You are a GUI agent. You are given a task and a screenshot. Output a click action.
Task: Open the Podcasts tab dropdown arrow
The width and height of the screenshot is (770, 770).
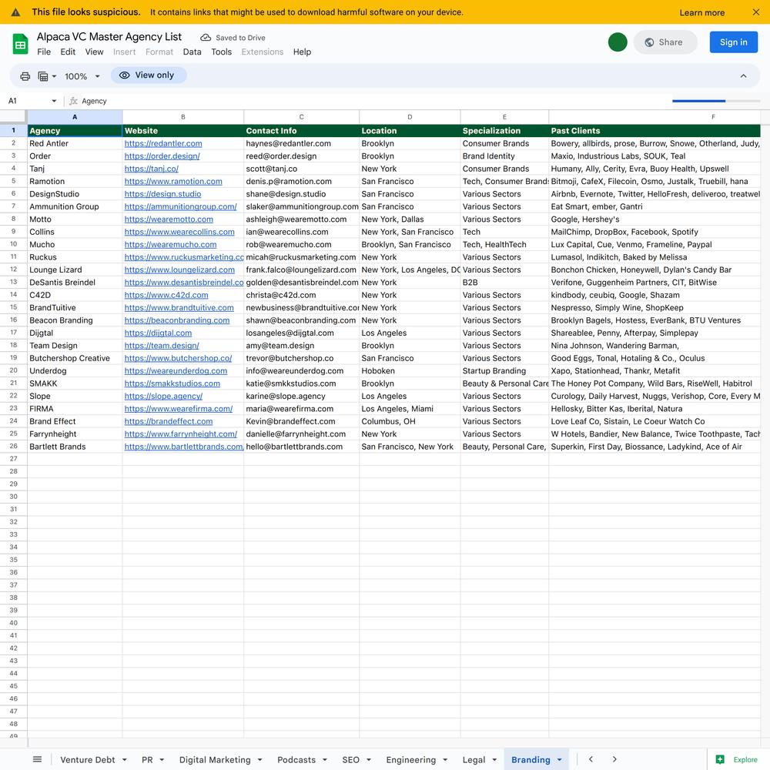(x=325, y=760)
